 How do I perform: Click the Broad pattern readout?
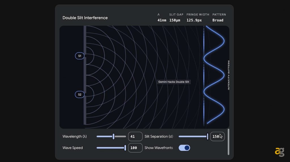[x=218, y=20]
